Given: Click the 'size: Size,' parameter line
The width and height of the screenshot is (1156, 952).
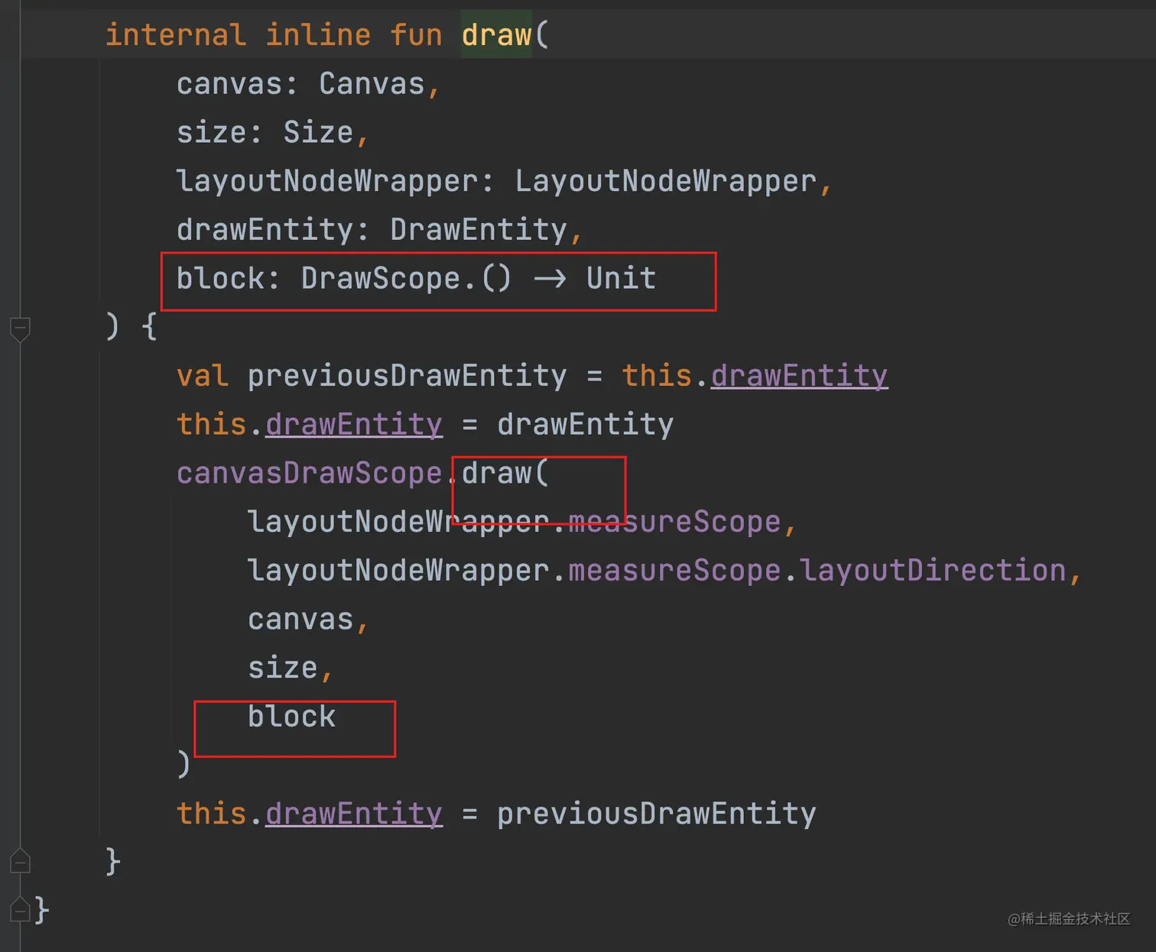Looking at the screenshot, I should point(273,133).
